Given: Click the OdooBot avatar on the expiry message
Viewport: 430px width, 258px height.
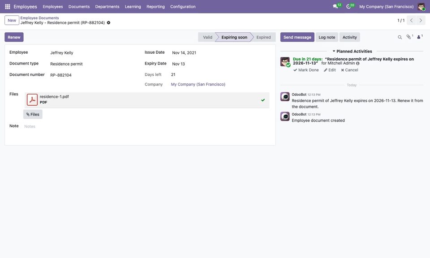Looking at the screenshot, I should [285, 97].
